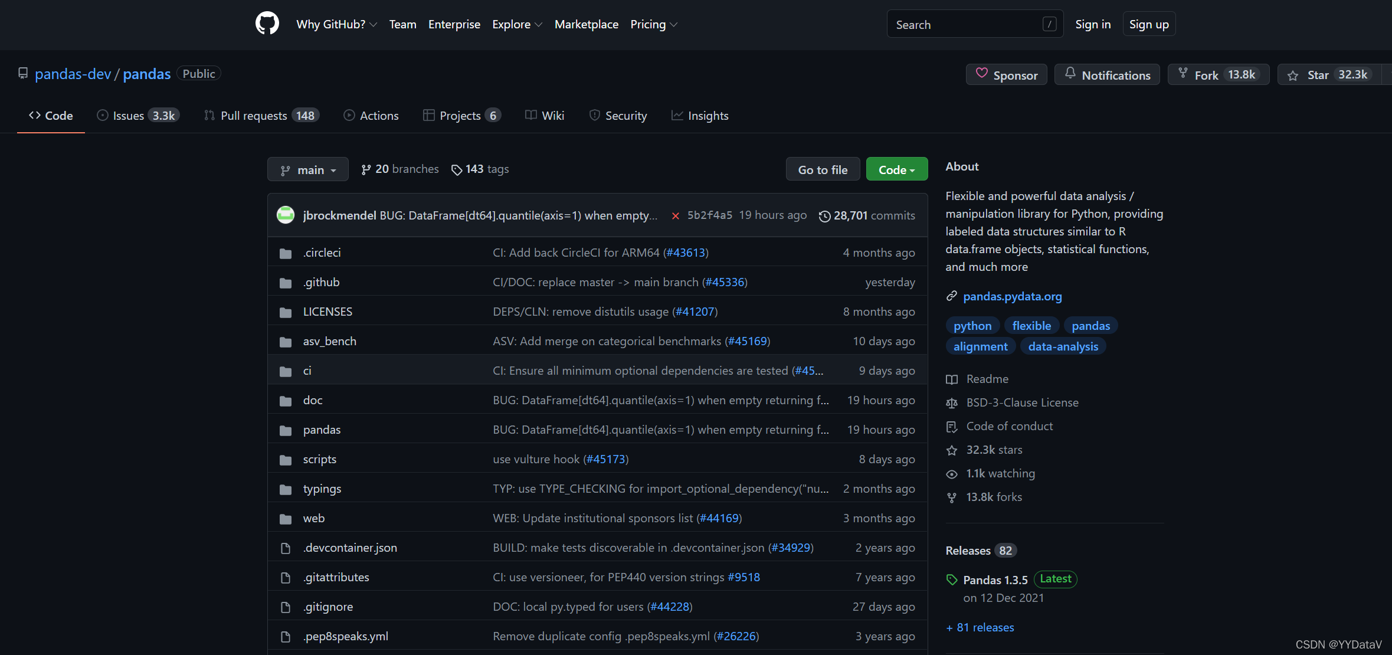
Task: Open the Security tab
Action: [x=618, y=116]
